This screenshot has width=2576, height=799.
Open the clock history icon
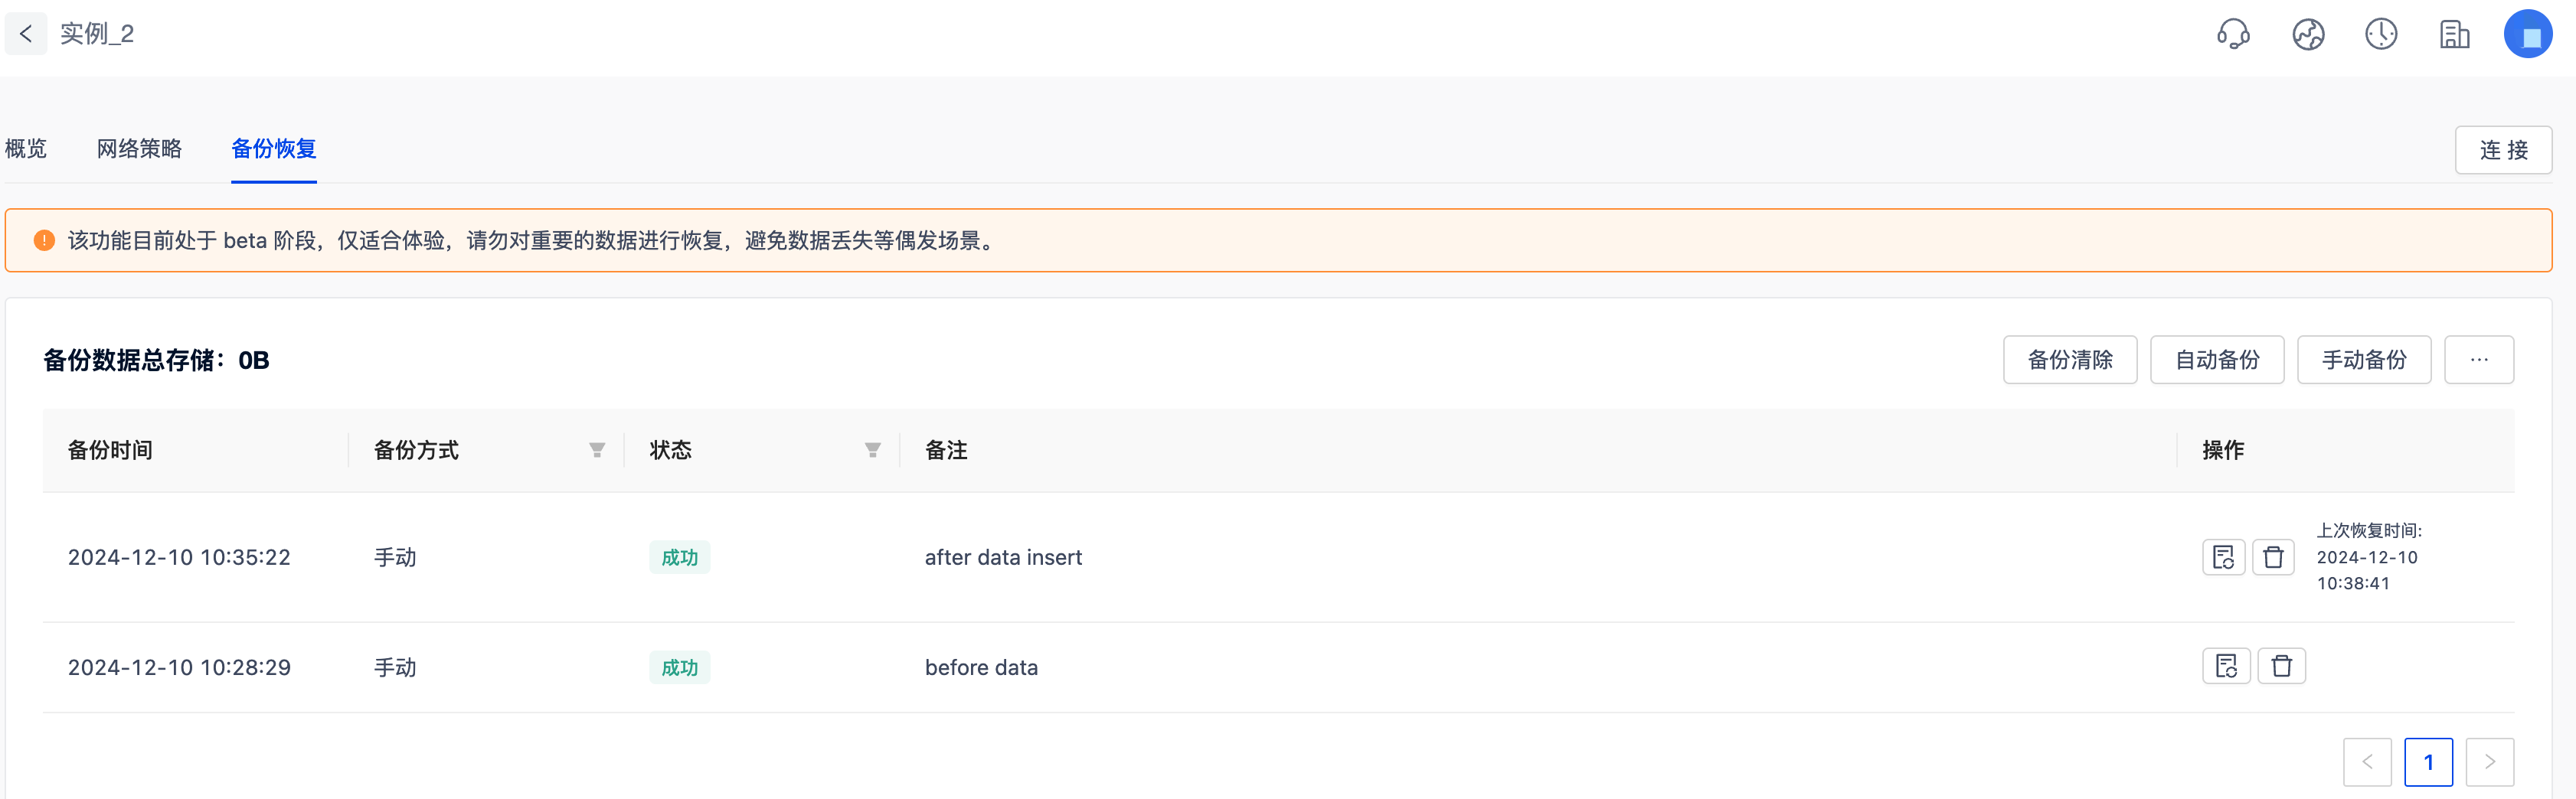[x=2381, y=34]
